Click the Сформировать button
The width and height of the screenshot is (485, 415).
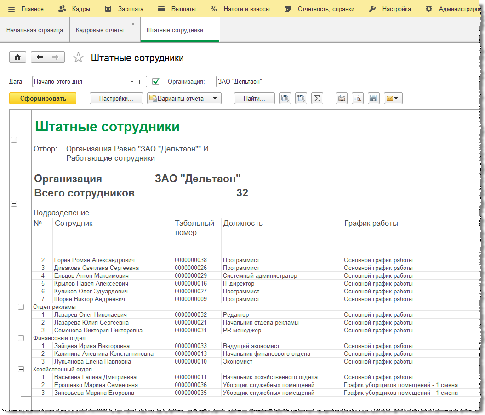[43, 99]
